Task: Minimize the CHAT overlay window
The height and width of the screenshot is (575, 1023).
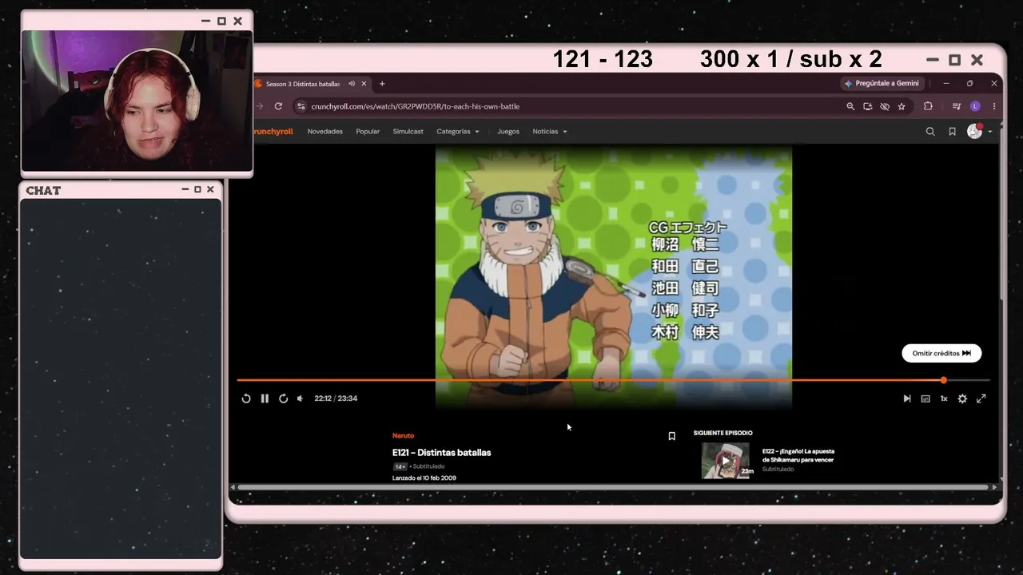Action: 185,189
